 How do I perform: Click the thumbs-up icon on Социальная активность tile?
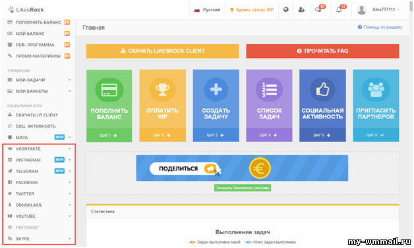coord(322,89)
